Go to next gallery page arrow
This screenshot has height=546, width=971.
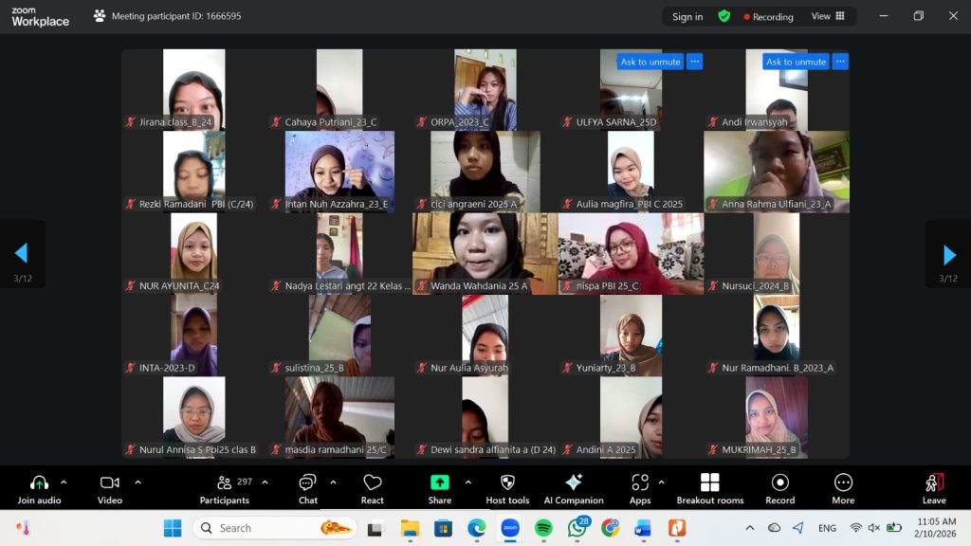coord(949,254)
